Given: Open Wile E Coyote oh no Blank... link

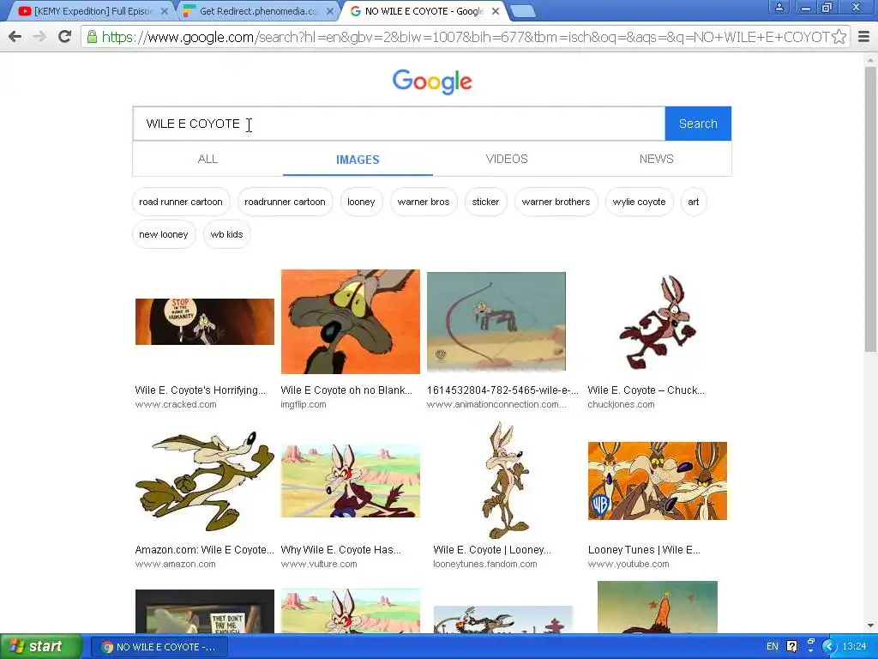Looking at the screenshot, I should pos(346,390).
